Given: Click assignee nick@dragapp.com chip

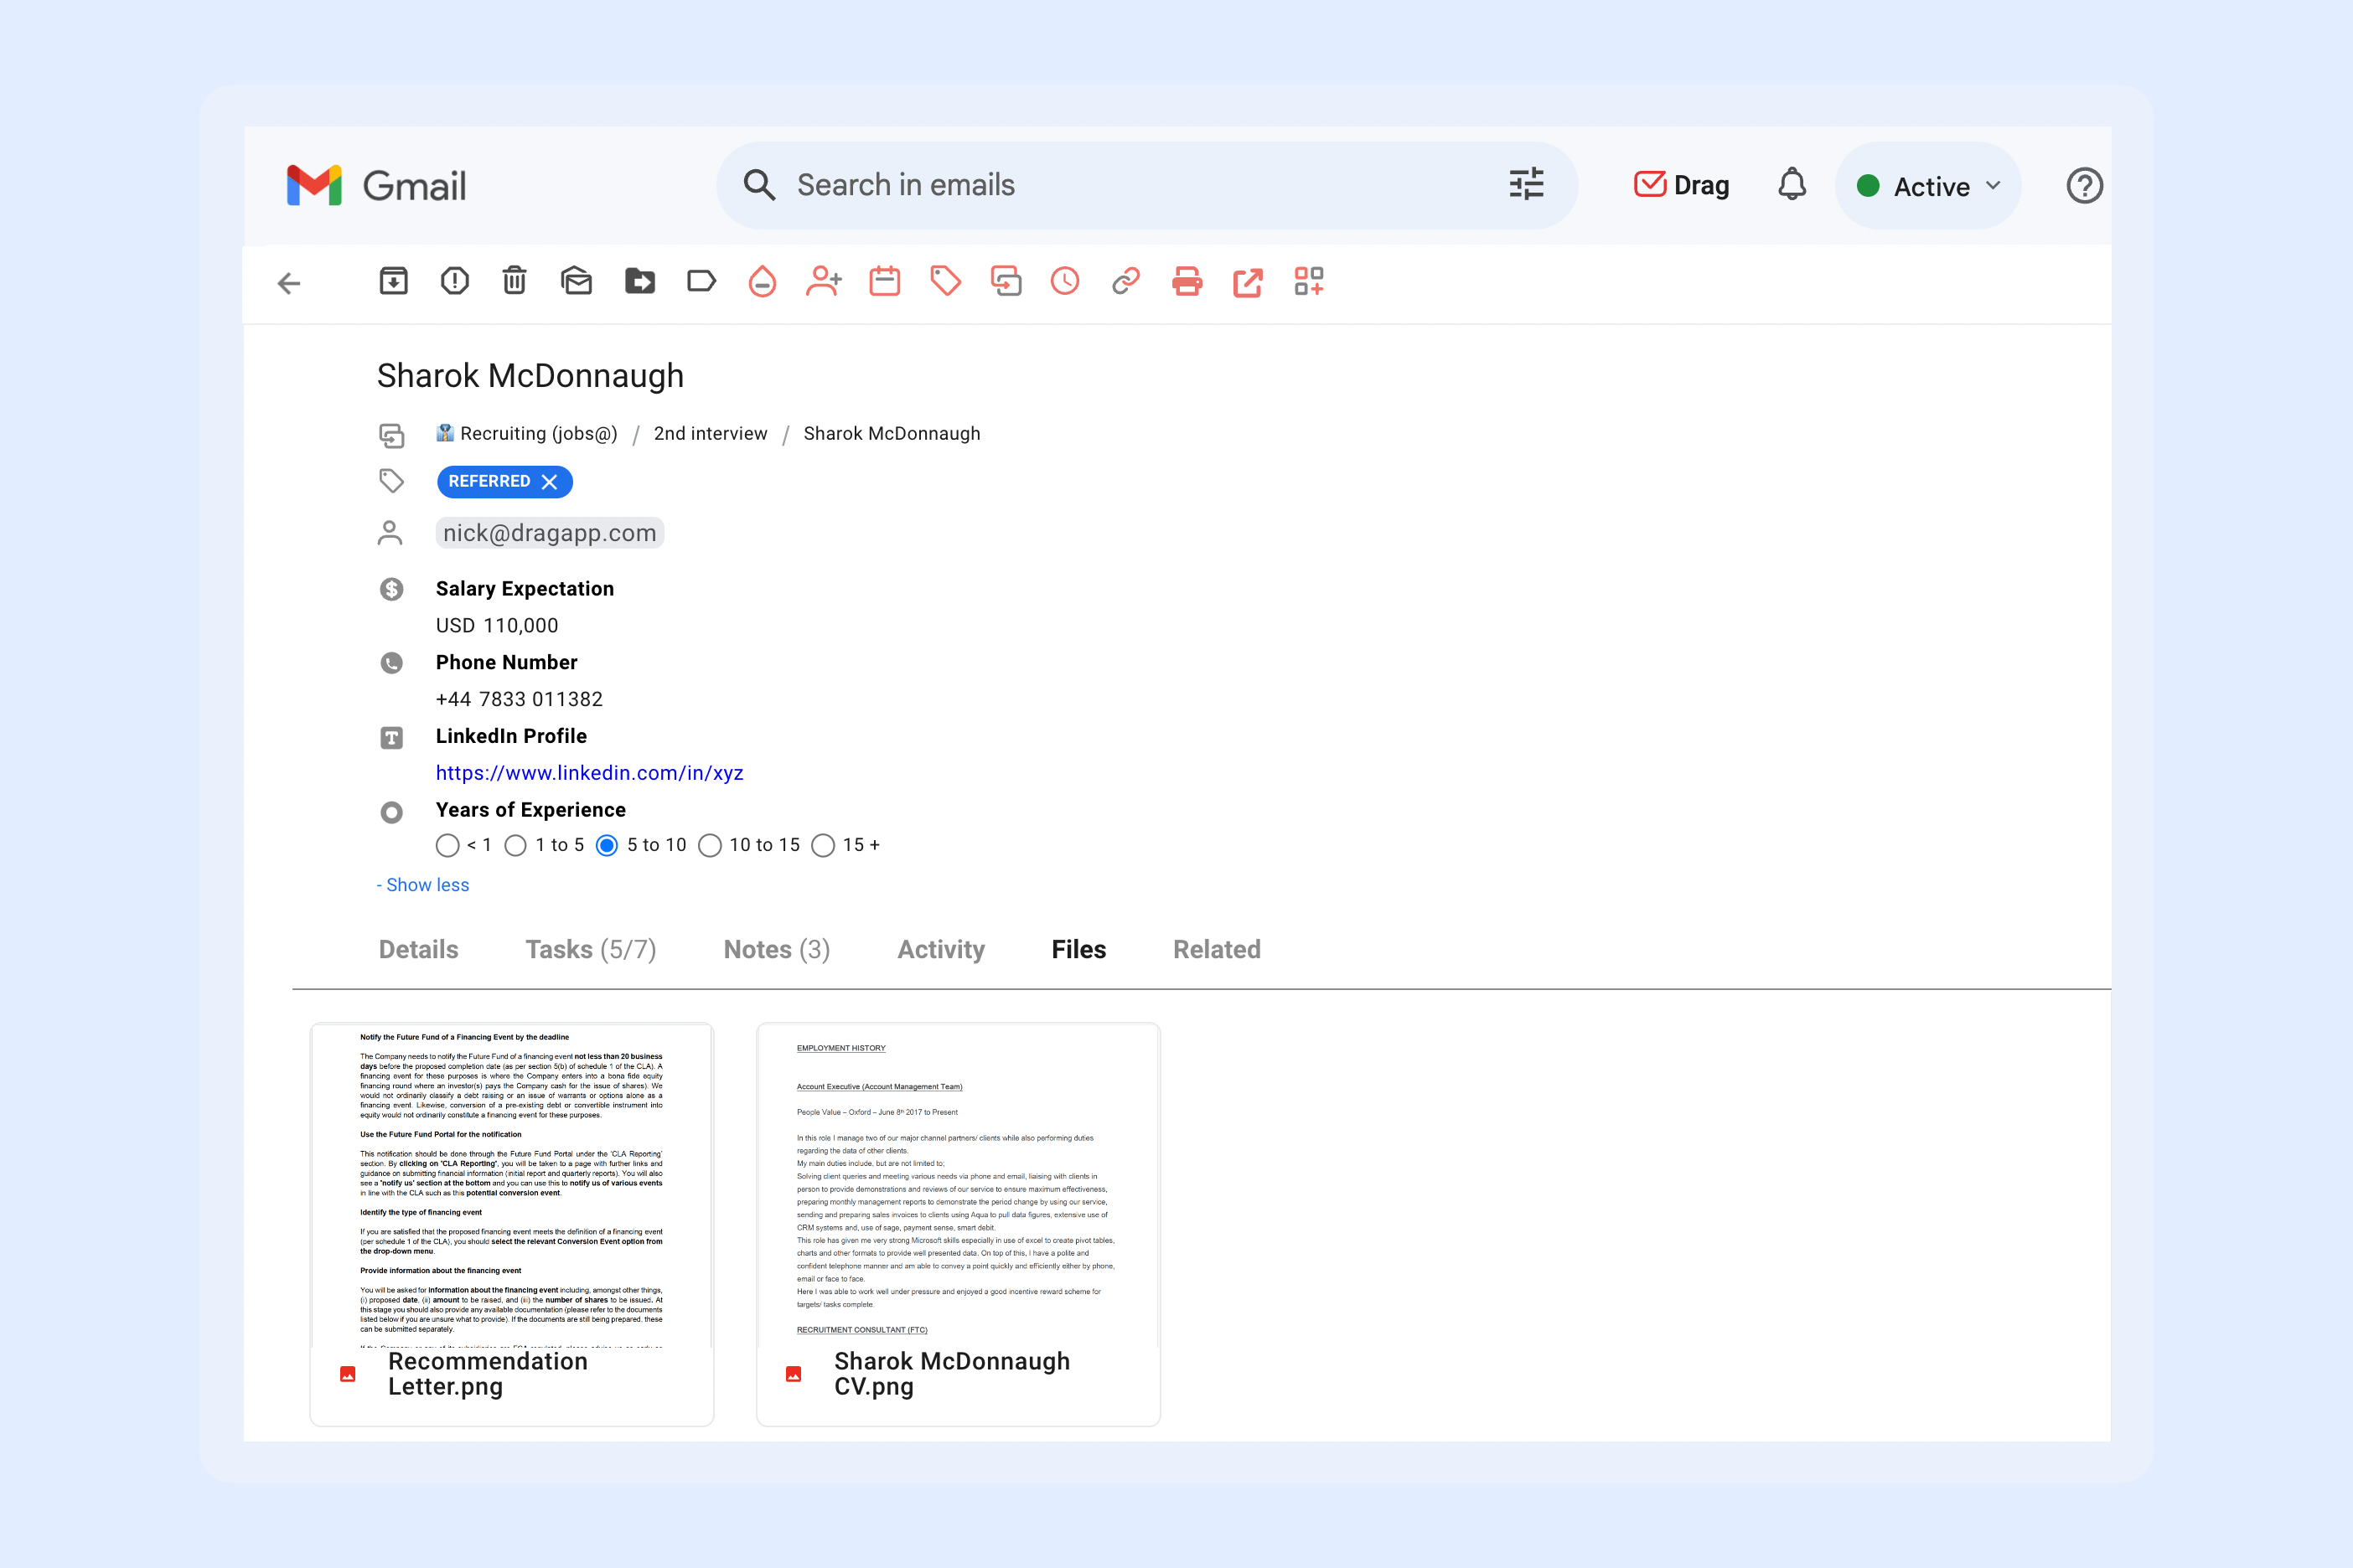Looking at the screenshot, I should [549, 533].
